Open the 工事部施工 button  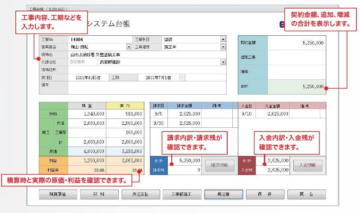[182, 194]
